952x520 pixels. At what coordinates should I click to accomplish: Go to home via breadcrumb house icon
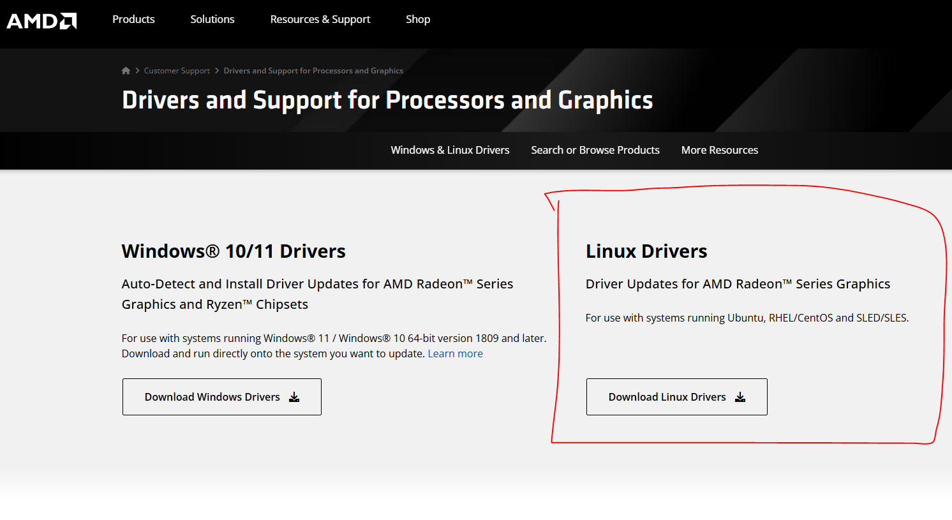coord(126,71)
